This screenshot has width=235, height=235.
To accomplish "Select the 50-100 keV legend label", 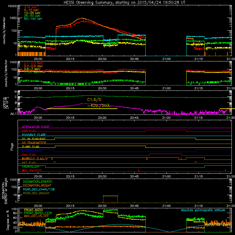I will (33, 19).
